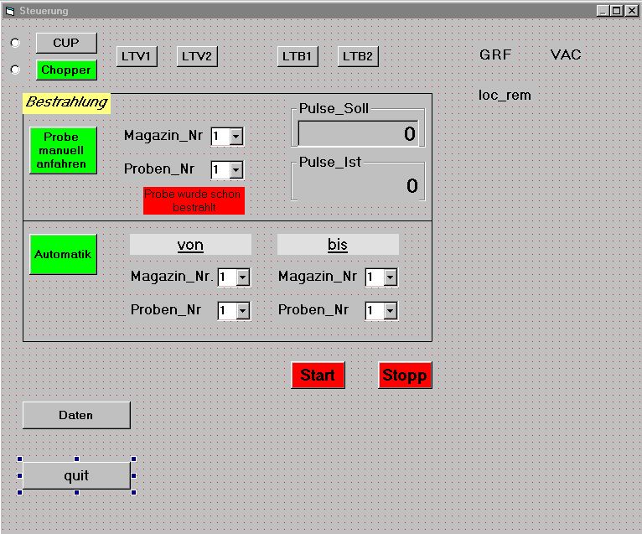Click the LTV1 button
The width and height of the screenshot is (642, 534).
point(135,56)
